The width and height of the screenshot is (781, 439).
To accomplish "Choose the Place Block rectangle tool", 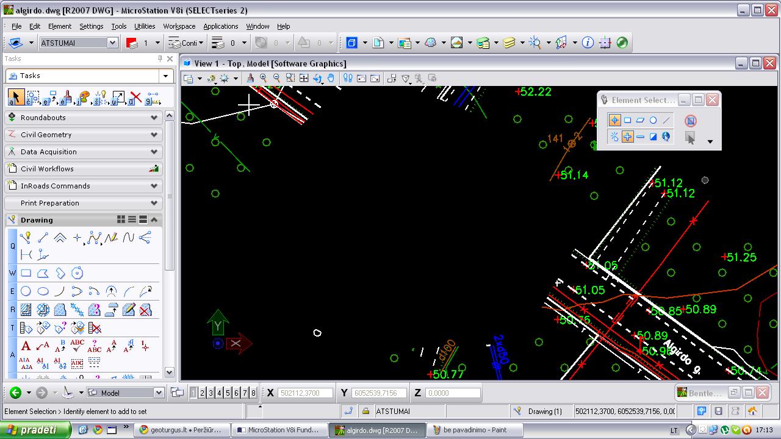I will point(26,273).
